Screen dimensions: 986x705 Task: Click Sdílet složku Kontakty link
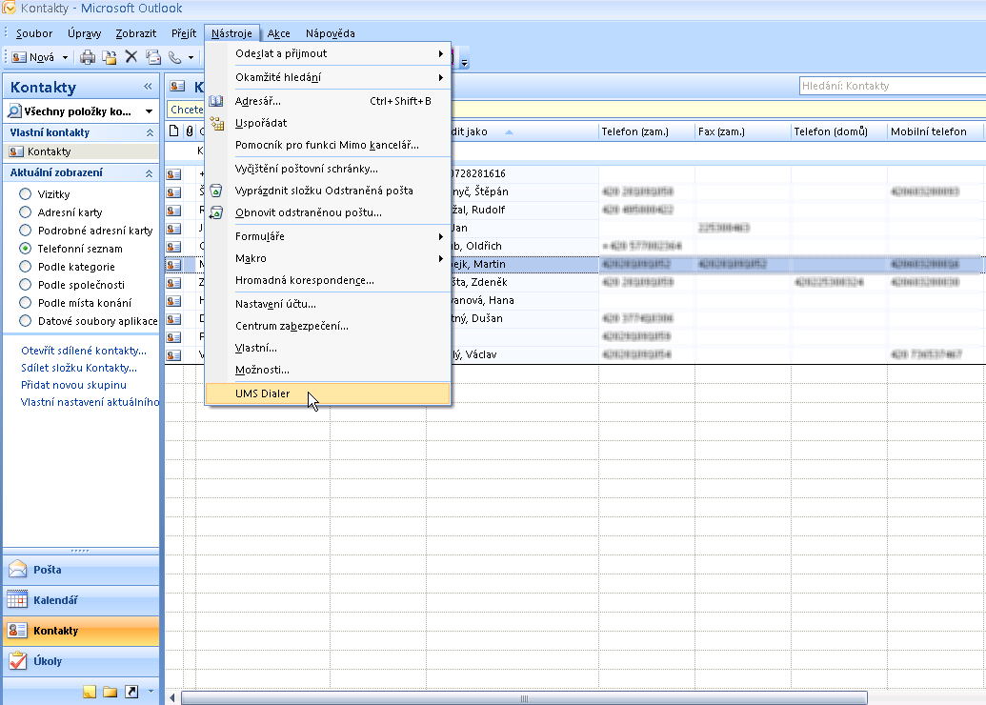pos(79,368)
